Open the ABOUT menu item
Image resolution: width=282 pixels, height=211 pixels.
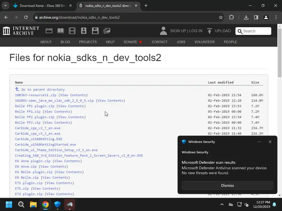coord(46,42)
